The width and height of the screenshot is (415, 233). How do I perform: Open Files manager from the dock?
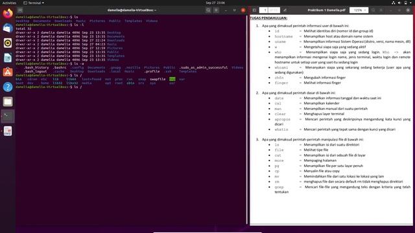click(8, 102)
